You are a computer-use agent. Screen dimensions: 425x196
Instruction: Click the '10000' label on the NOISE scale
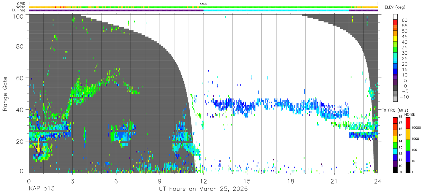[416, 128]
